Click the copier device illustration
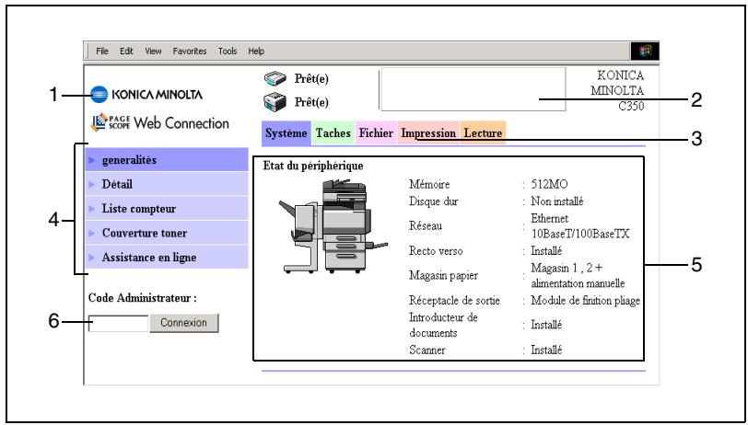 333,227
